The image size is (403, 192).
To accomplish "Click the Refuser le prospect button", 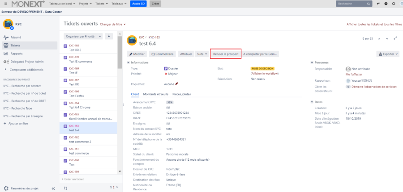I will coord(226,54).
